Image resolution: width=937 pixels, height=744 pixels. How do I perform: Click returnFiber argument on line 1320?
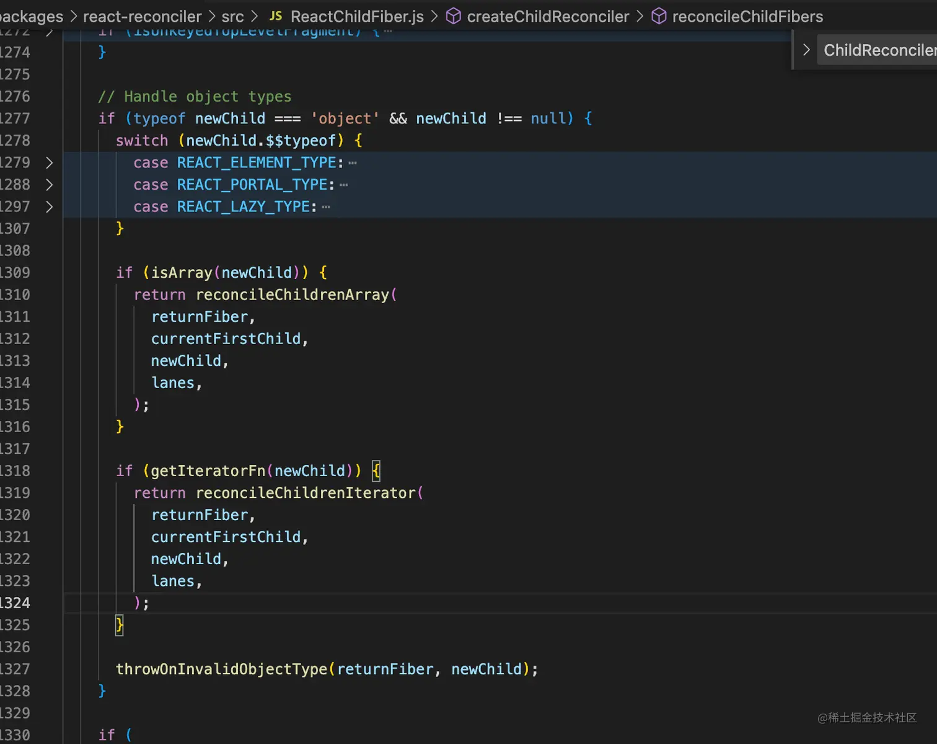(200, 515)
